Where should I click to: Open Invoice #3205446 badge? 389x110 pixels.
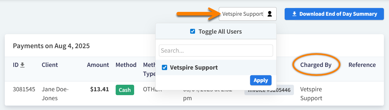[x=269, y=90]
